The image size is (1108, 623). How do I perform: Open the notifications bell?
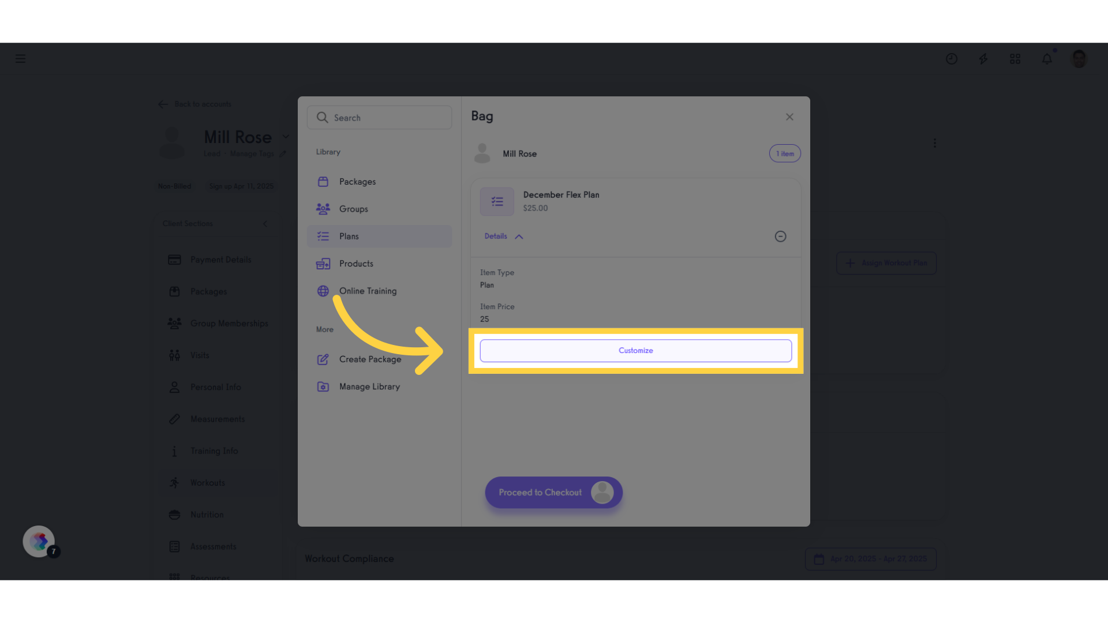(1047, 59)
